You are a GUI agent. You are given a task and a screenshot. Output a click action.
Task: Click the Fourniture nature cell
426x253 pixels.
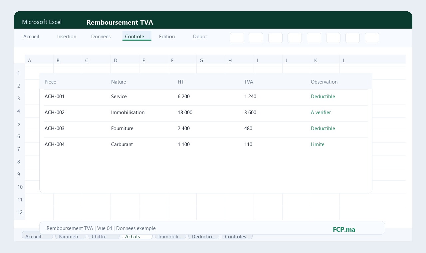[x=122, y=128]
